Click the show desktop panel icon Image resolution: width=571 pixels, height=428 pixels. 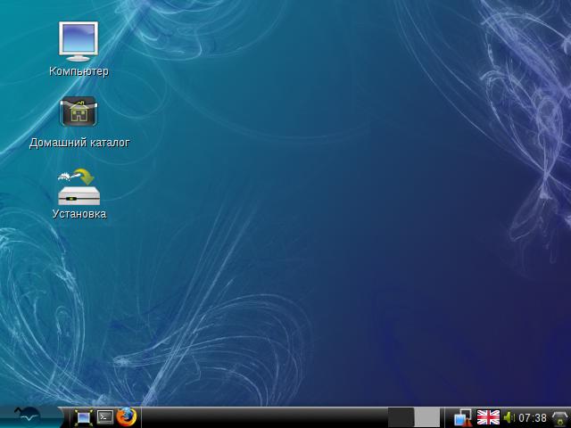coord(83,417)
